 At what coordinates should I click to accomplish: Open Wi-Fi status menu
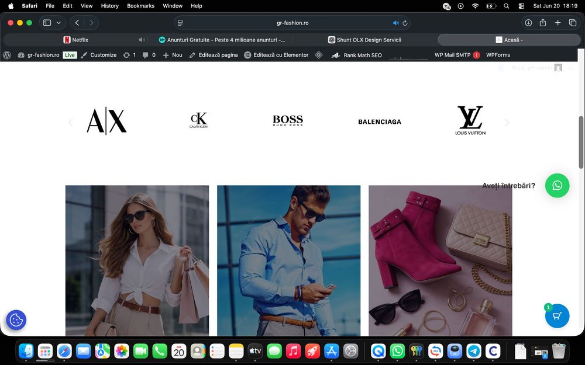(475, 6)
